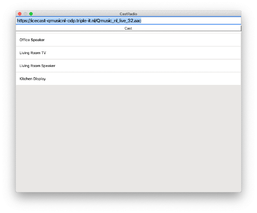This screenshot has width=257, height=213.
Task: Select Office Speaker device
Action: 128,40
